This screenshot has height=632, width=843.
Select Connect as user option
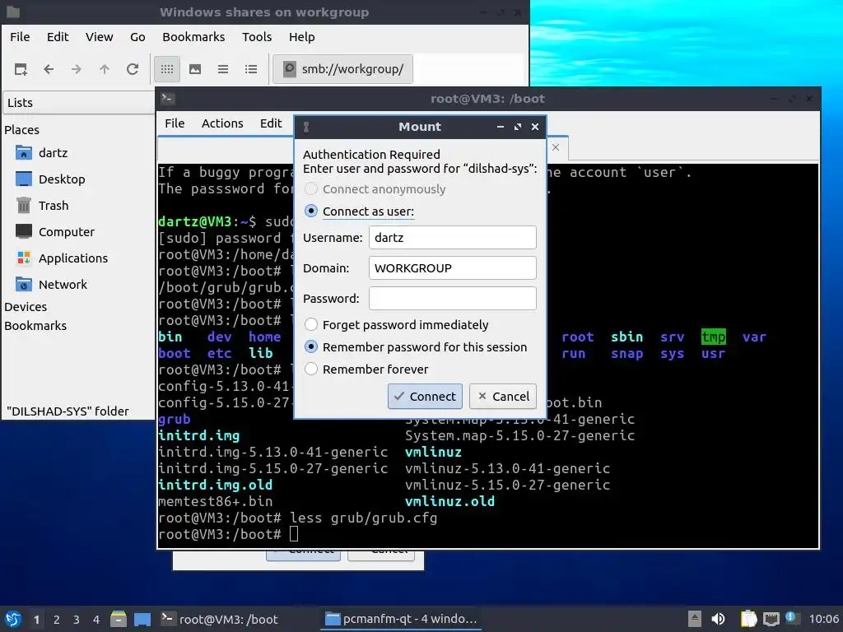(359, 211)
